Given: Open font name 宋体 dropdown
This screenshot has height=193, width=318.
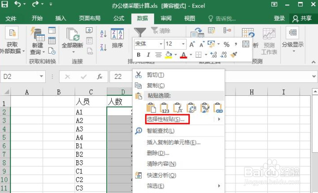Looking at the screenshot, I should point(161,44).
